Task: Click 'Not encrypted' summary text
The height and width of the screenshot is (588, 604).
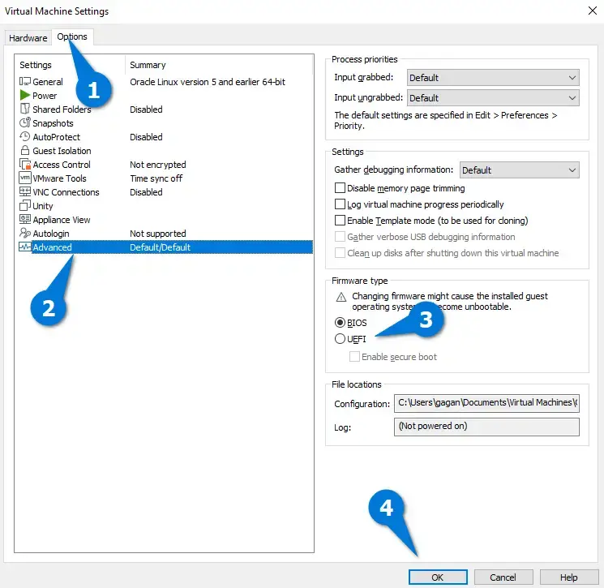Action: click(x=157, y=165)
